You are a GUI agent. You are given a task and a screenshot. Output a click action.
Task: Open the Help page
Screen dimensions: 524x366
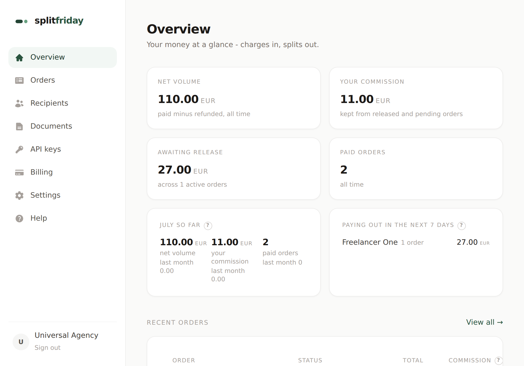click(63, 218)
